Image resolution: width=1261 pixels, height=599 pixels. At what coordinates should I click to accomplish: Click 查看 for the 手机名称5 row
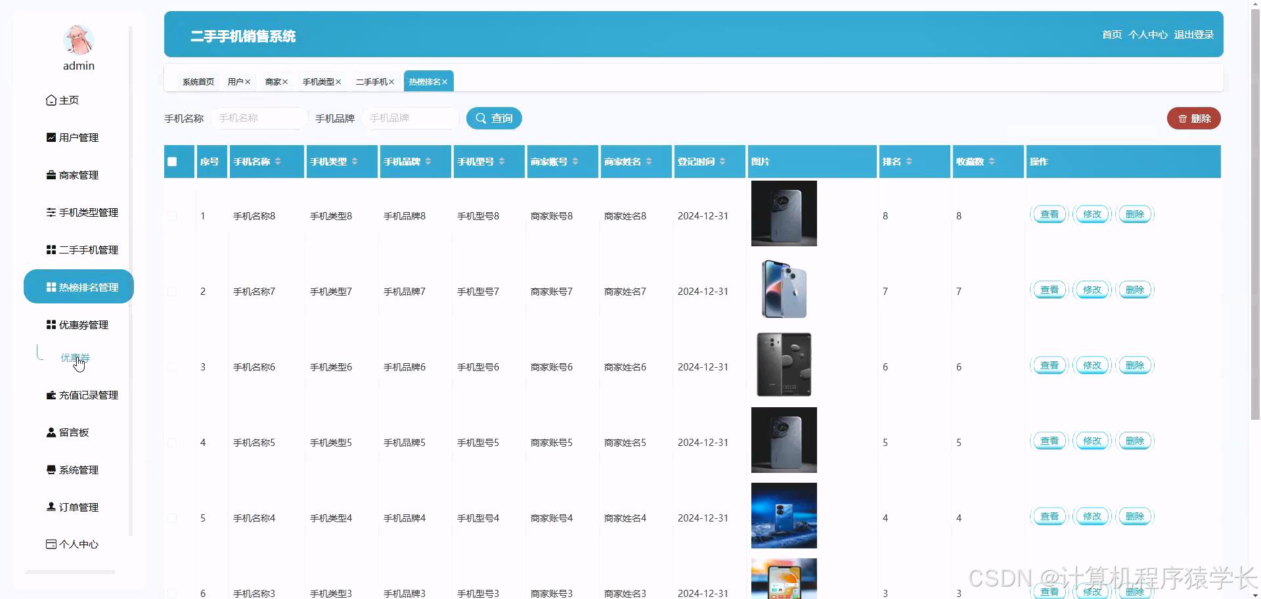pos(1050,441)
